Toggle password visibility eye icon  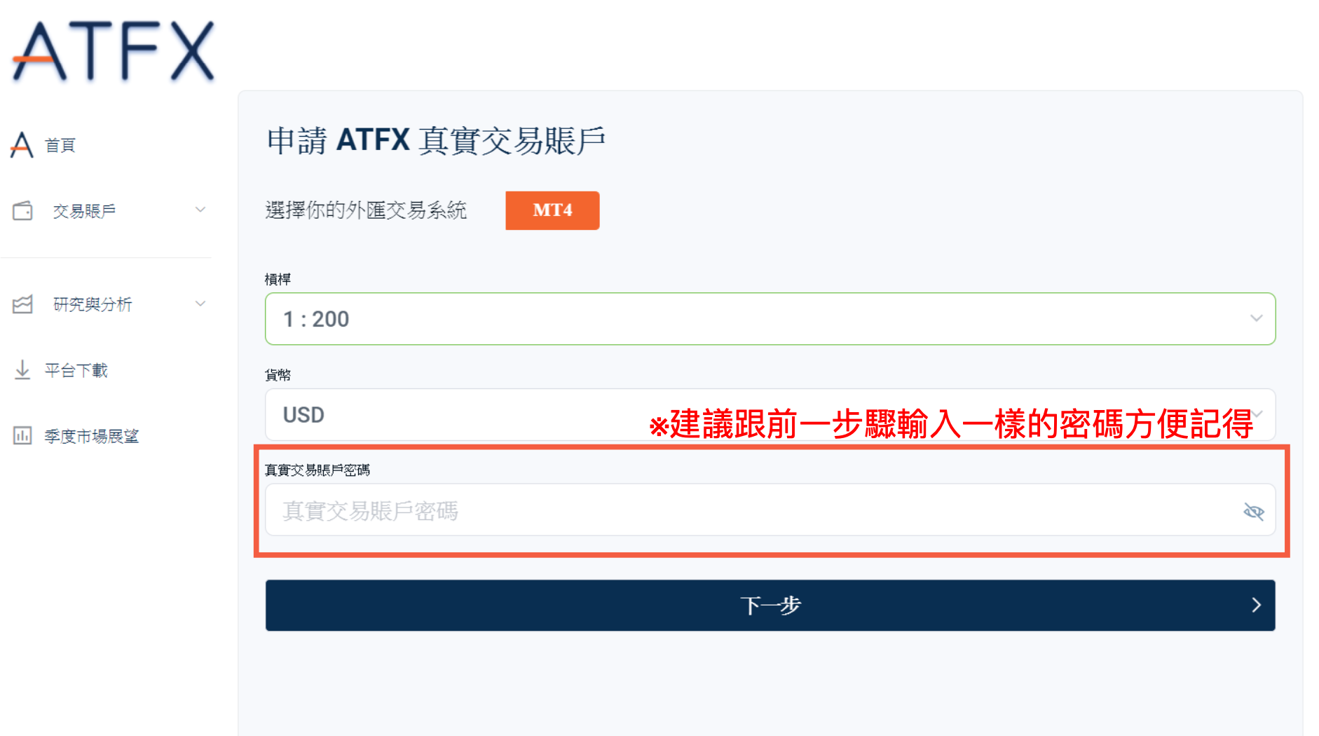click(1254, 512)
